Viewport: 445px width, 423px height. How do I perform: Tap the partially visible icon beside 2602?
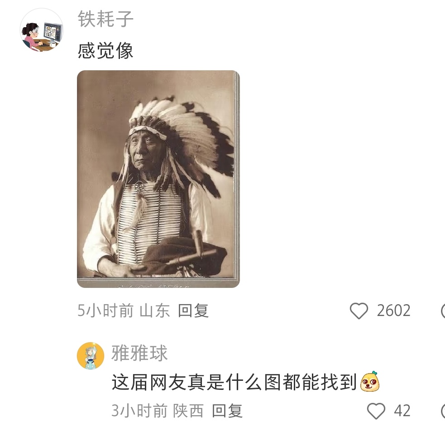(443, 311)
